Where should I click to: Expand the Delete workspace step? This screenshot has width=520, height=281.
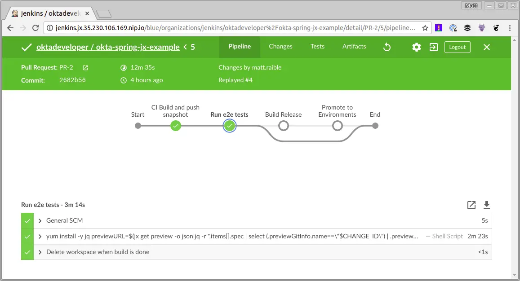tap(40, 252)
